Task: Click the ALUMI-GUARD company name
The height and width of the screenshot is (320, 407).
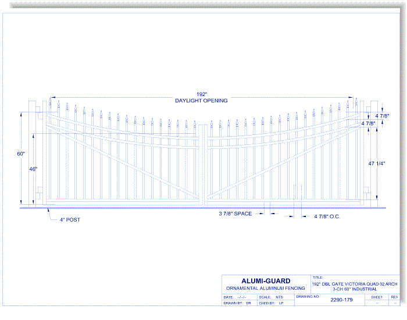Action: pos(266,281)
